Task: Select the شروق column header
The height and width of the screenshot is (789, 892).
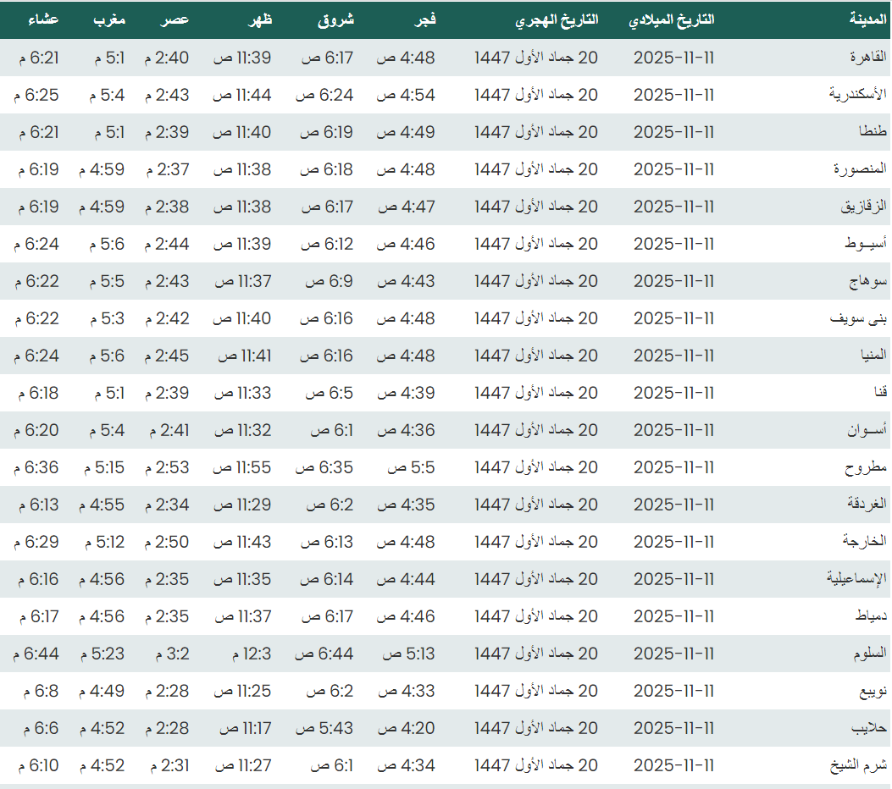Action: click(335, 19)
